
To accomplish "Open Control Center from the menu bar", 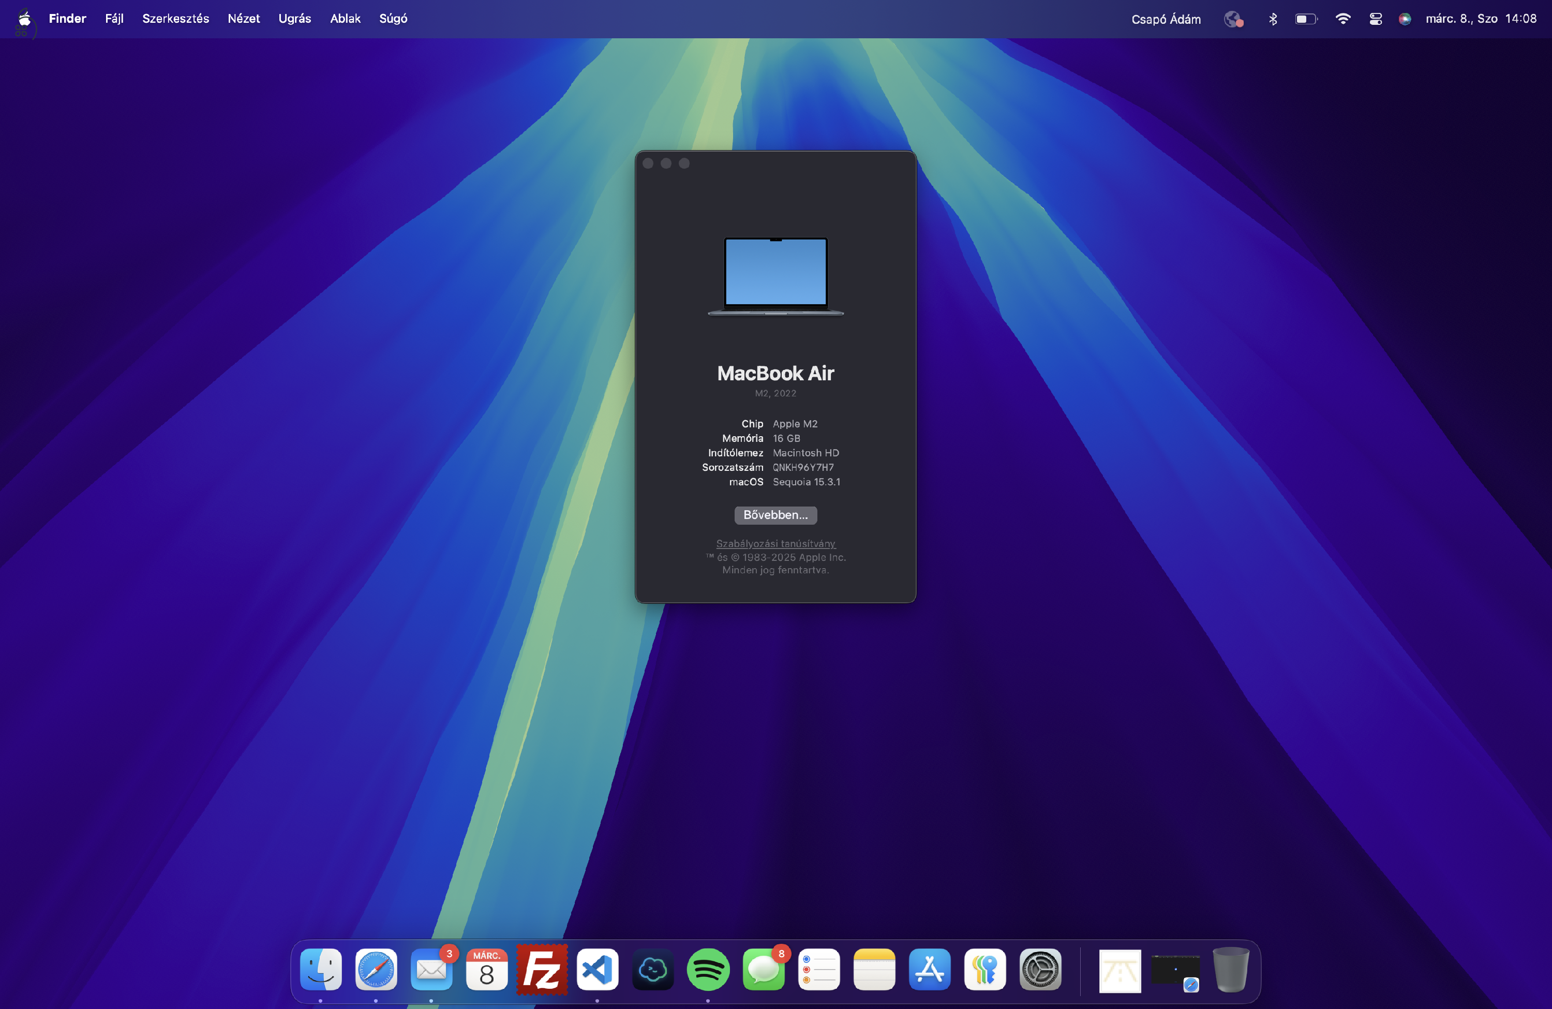I will click(1375, 19).
